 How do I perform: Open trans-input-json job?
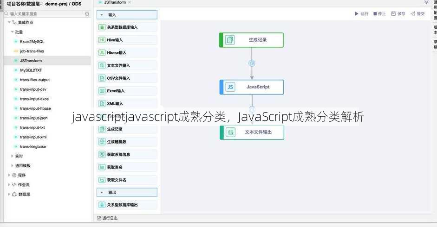(x=34, y=118)
